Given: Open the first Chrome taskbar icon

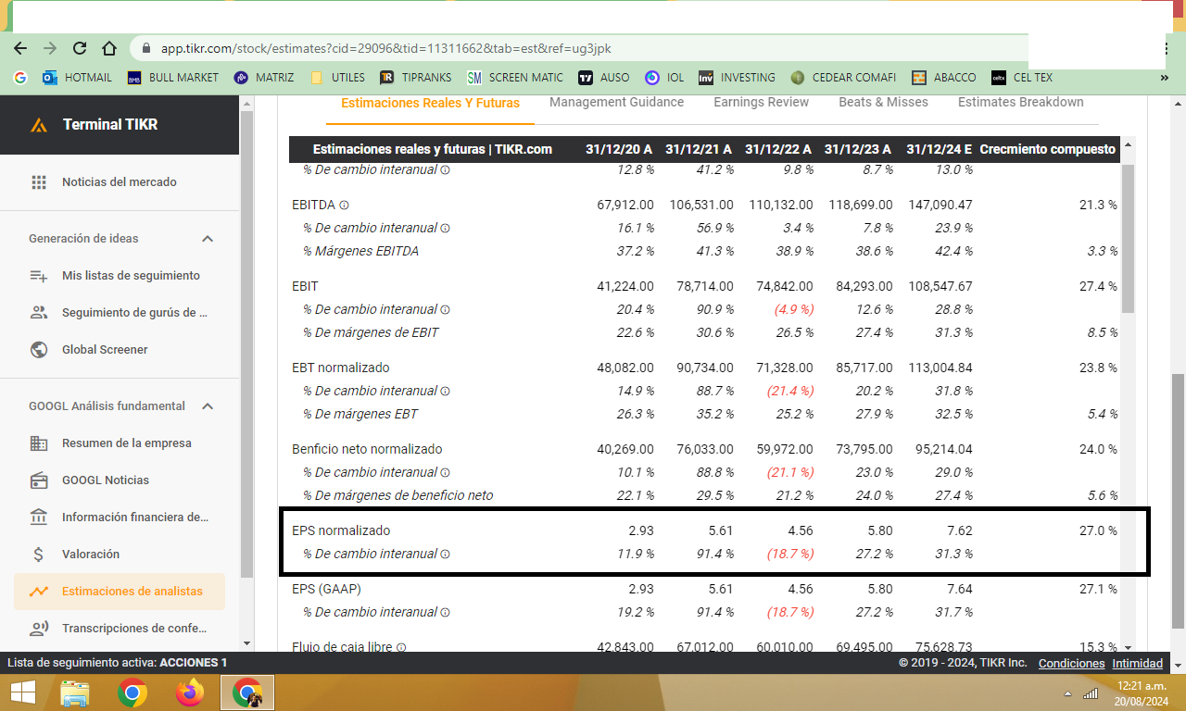Looking at the screenshot, I should 132,692.
